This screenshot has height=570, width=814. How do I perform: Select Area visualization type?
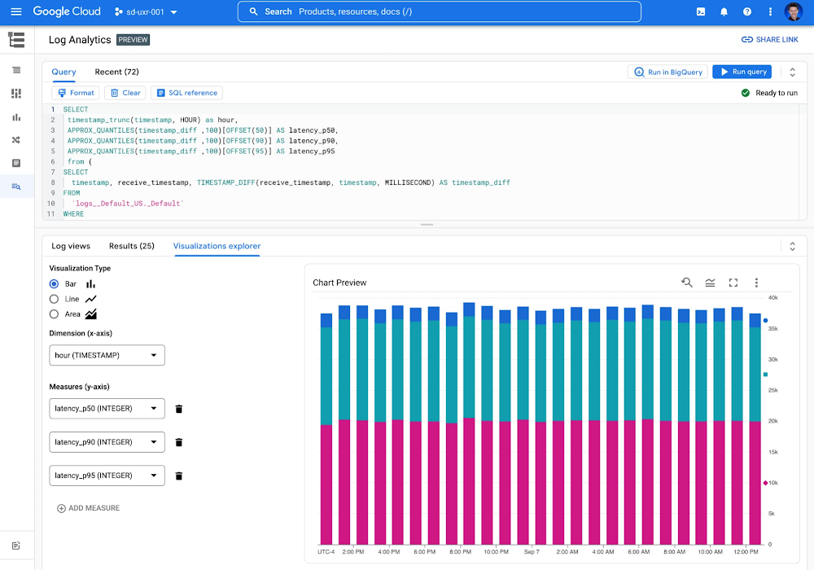point(55,313)
